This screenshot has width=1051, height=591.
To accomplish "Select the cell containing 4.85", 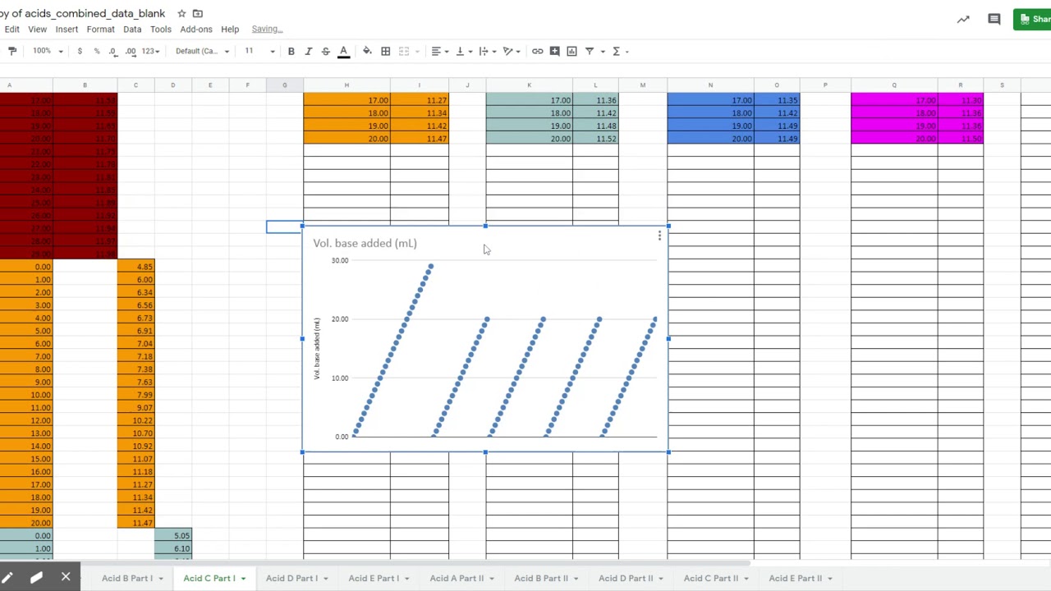I will (x=135, y=267).
